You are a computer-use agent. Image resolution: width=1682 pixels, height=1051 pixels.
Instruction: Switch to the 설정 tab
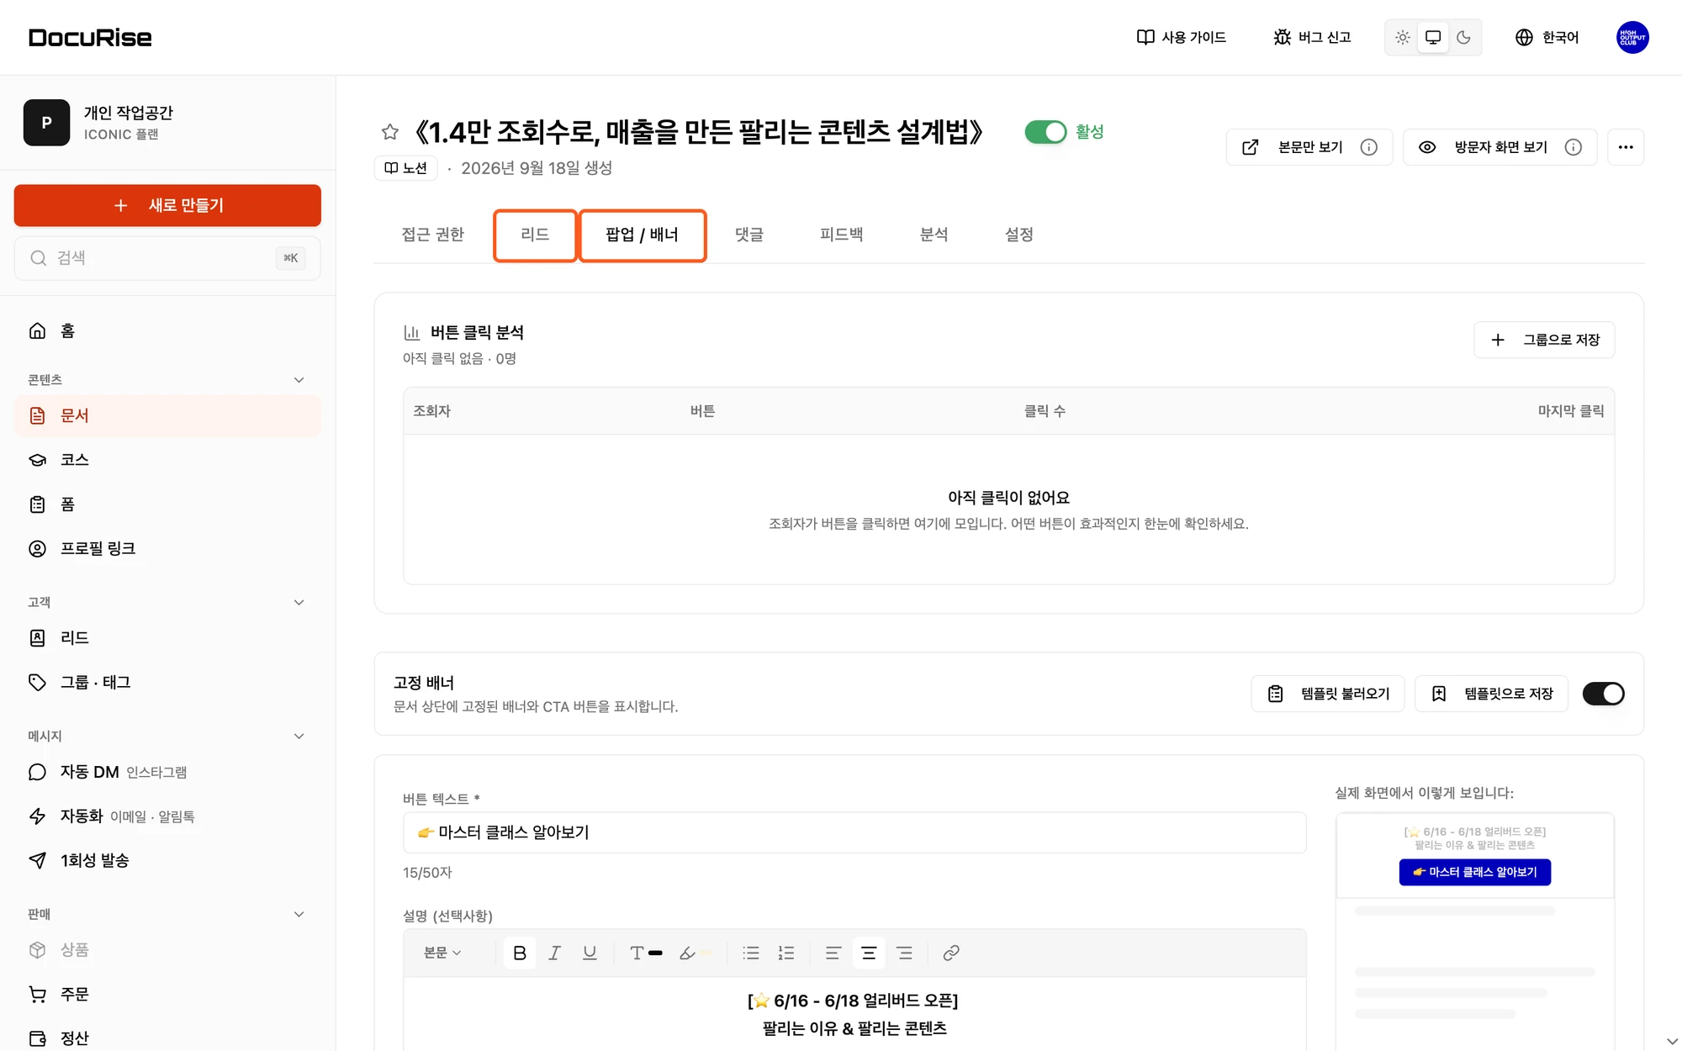(1018, 235)
